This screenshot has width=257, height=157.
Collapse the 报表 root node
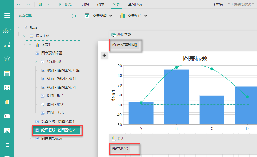[19, 27]
